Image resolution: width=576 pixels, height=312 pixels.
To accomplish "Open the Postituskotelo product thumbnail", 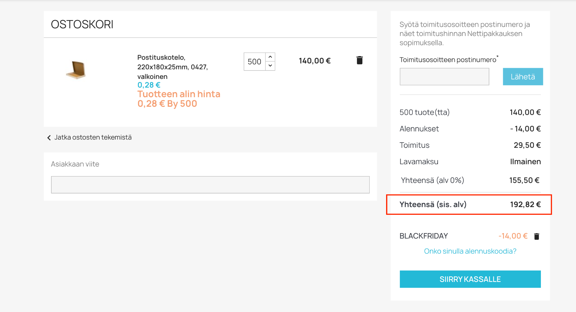I will [x=76, y=70].
